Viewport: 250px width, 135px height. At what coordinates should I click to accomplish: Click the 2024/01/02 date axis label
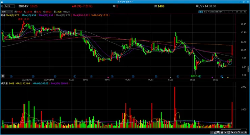point(49,80)
